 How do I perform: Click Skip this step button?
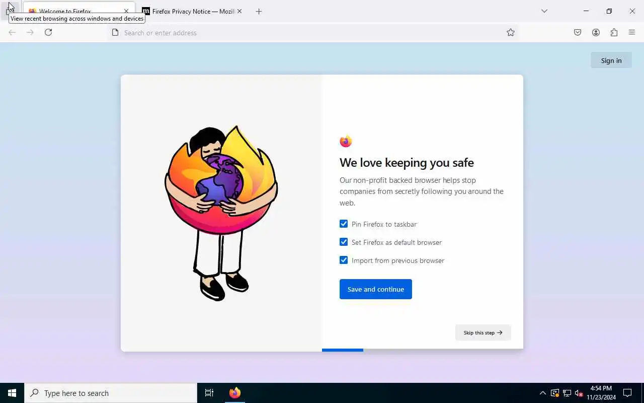(483, 332)
